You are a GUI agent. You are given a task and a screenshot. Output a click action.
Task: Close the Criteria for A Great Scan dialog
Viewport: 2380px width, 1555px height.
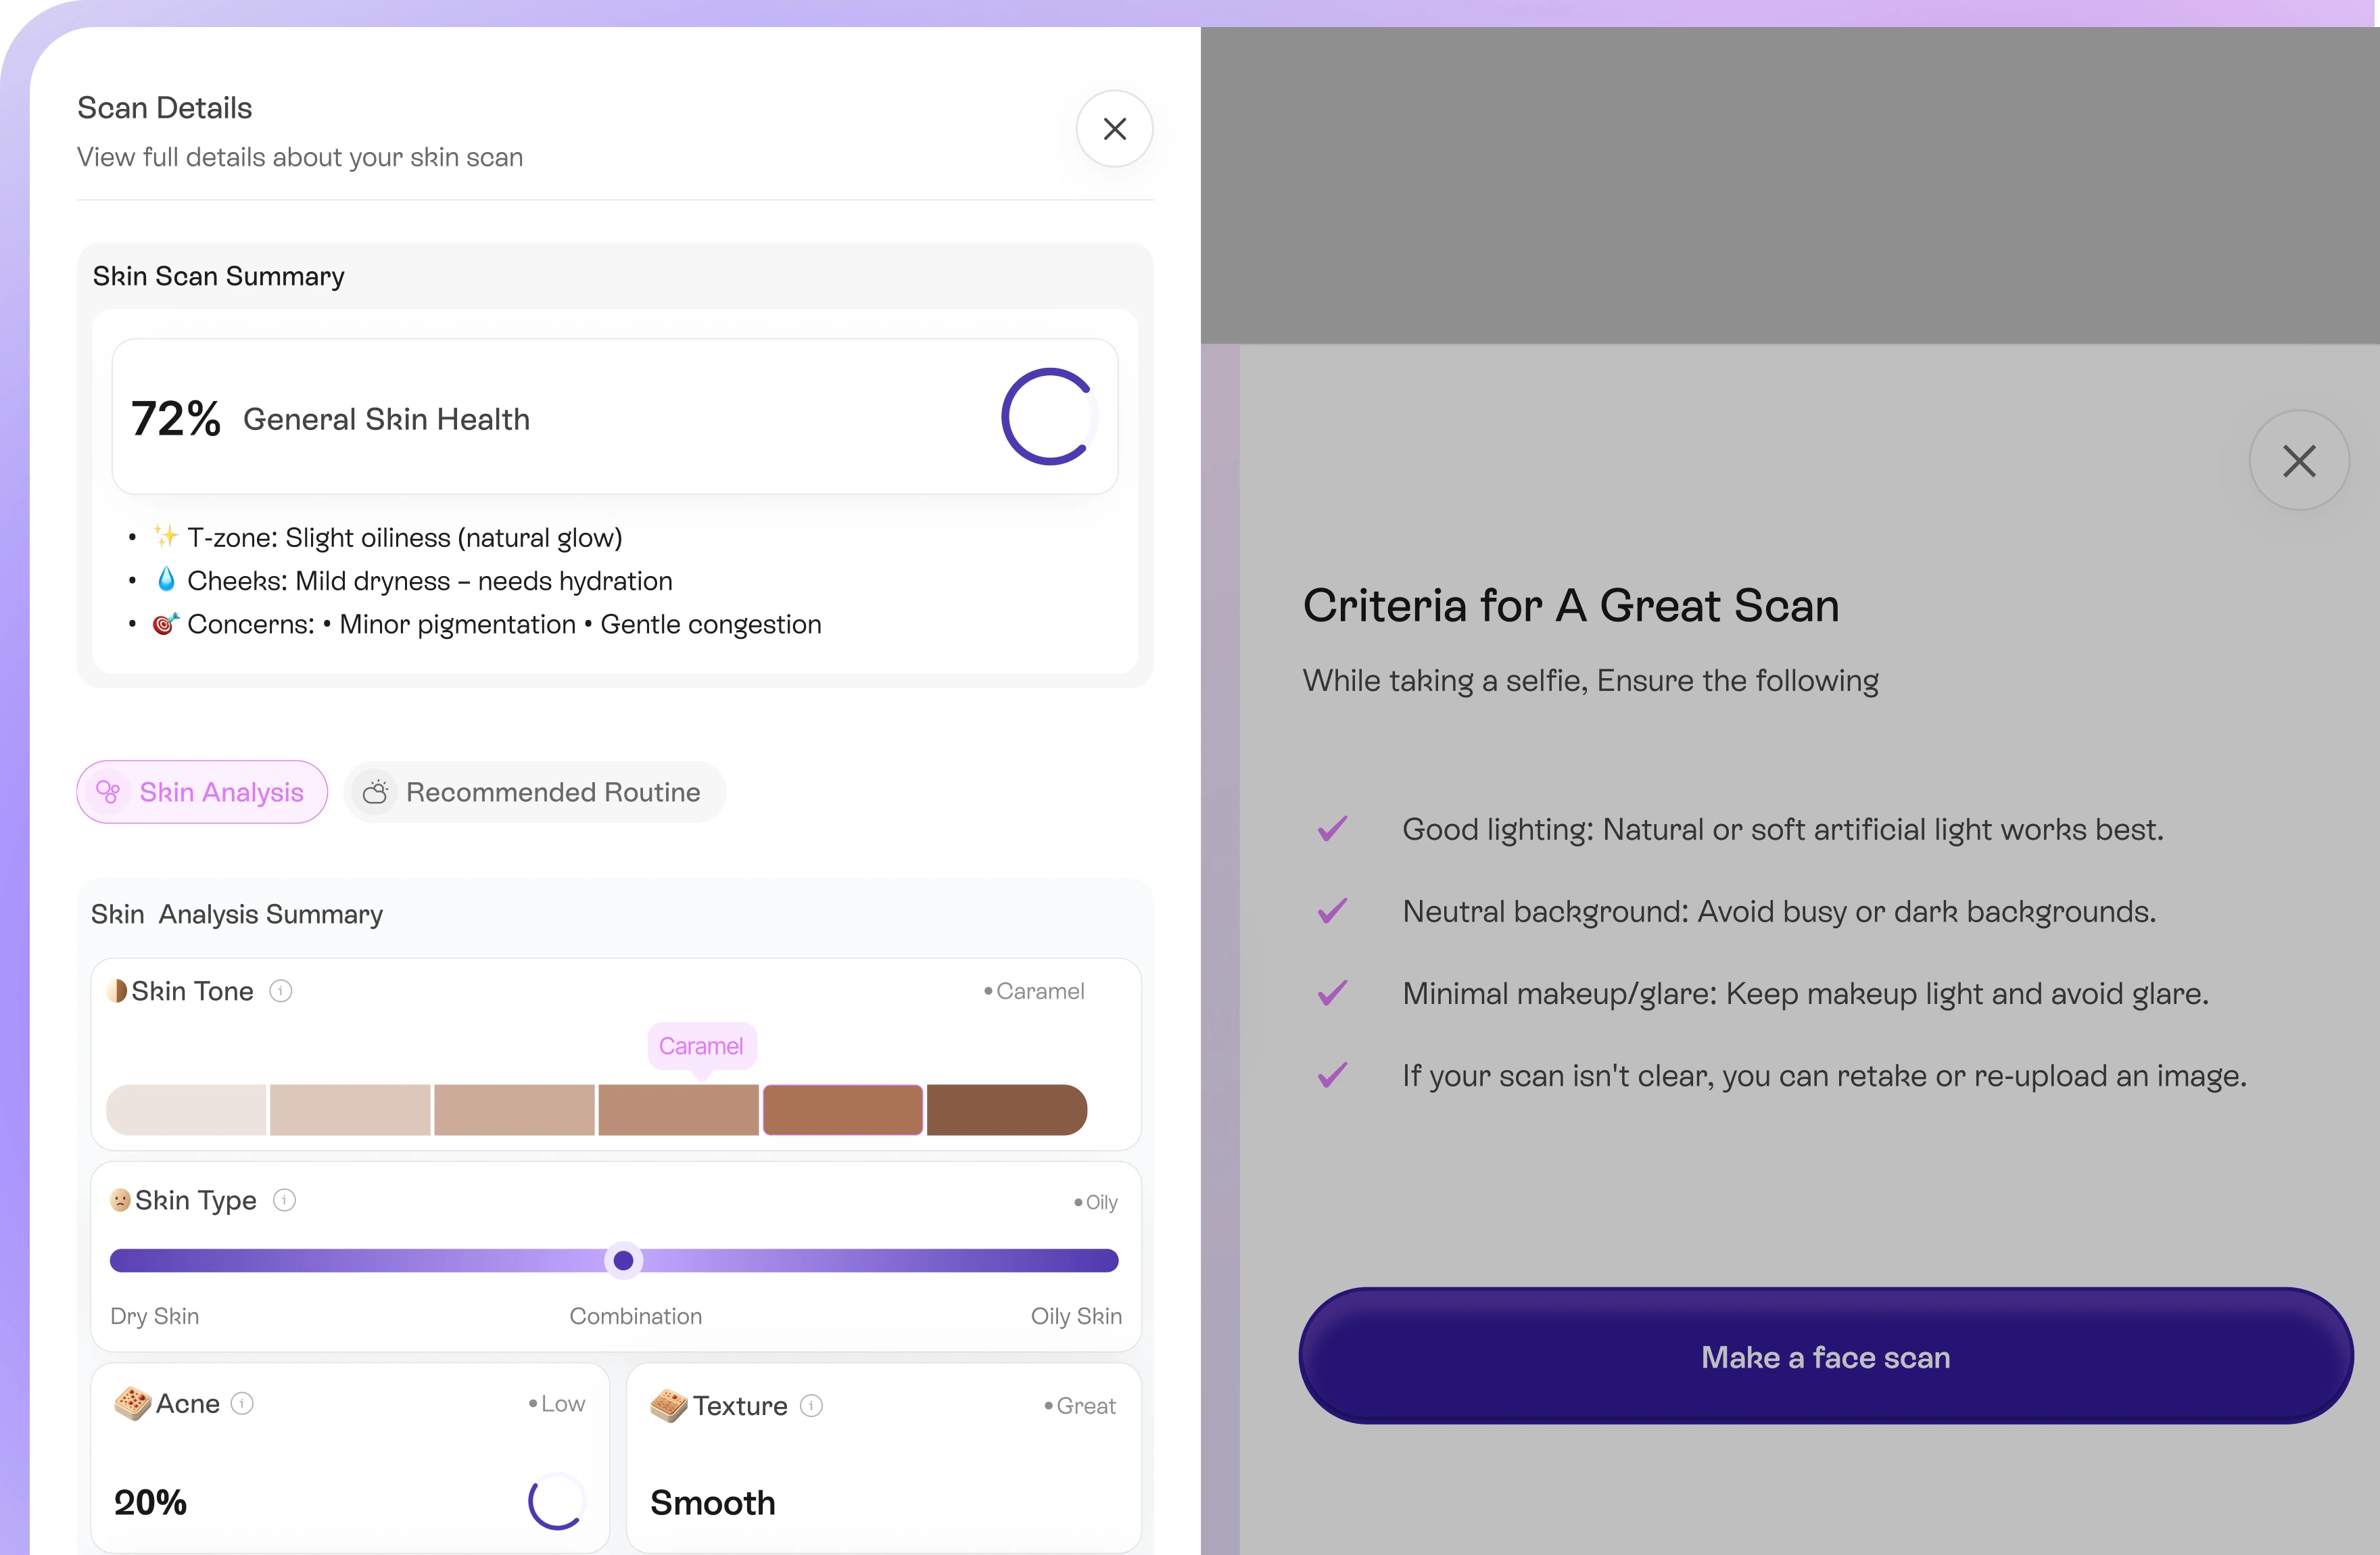tap(2299, 461)
